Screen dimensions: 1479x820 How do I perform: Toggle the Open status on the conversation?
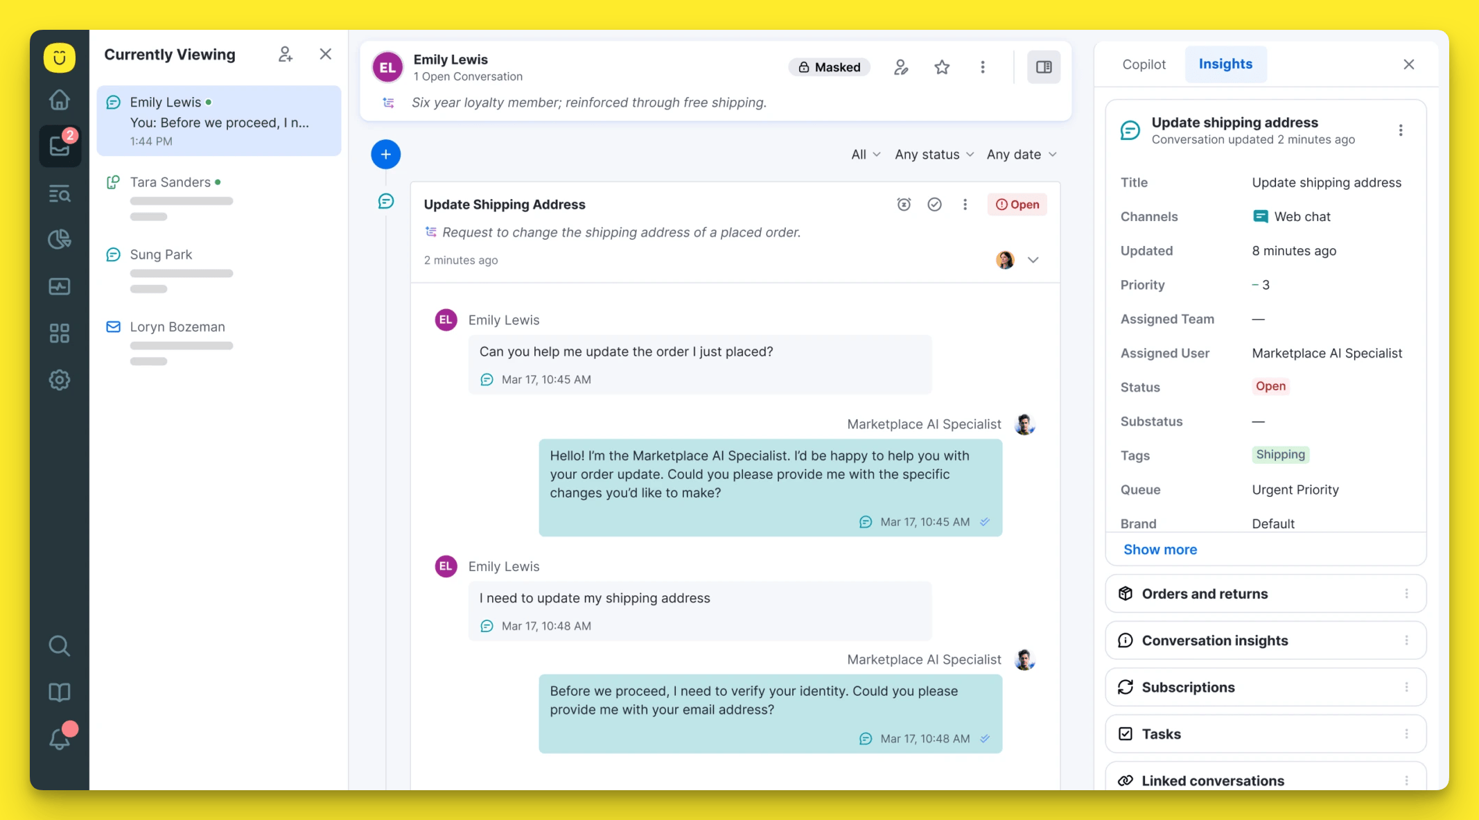pyautogui.click(x=1017, y=204)
